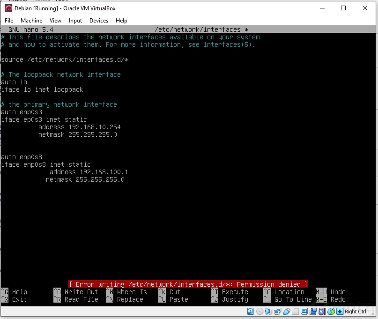Image resolution: width=378 pixels, height=319 pixels.
Task: Click the Replace shortcut label
Action: tap(130, 299)
